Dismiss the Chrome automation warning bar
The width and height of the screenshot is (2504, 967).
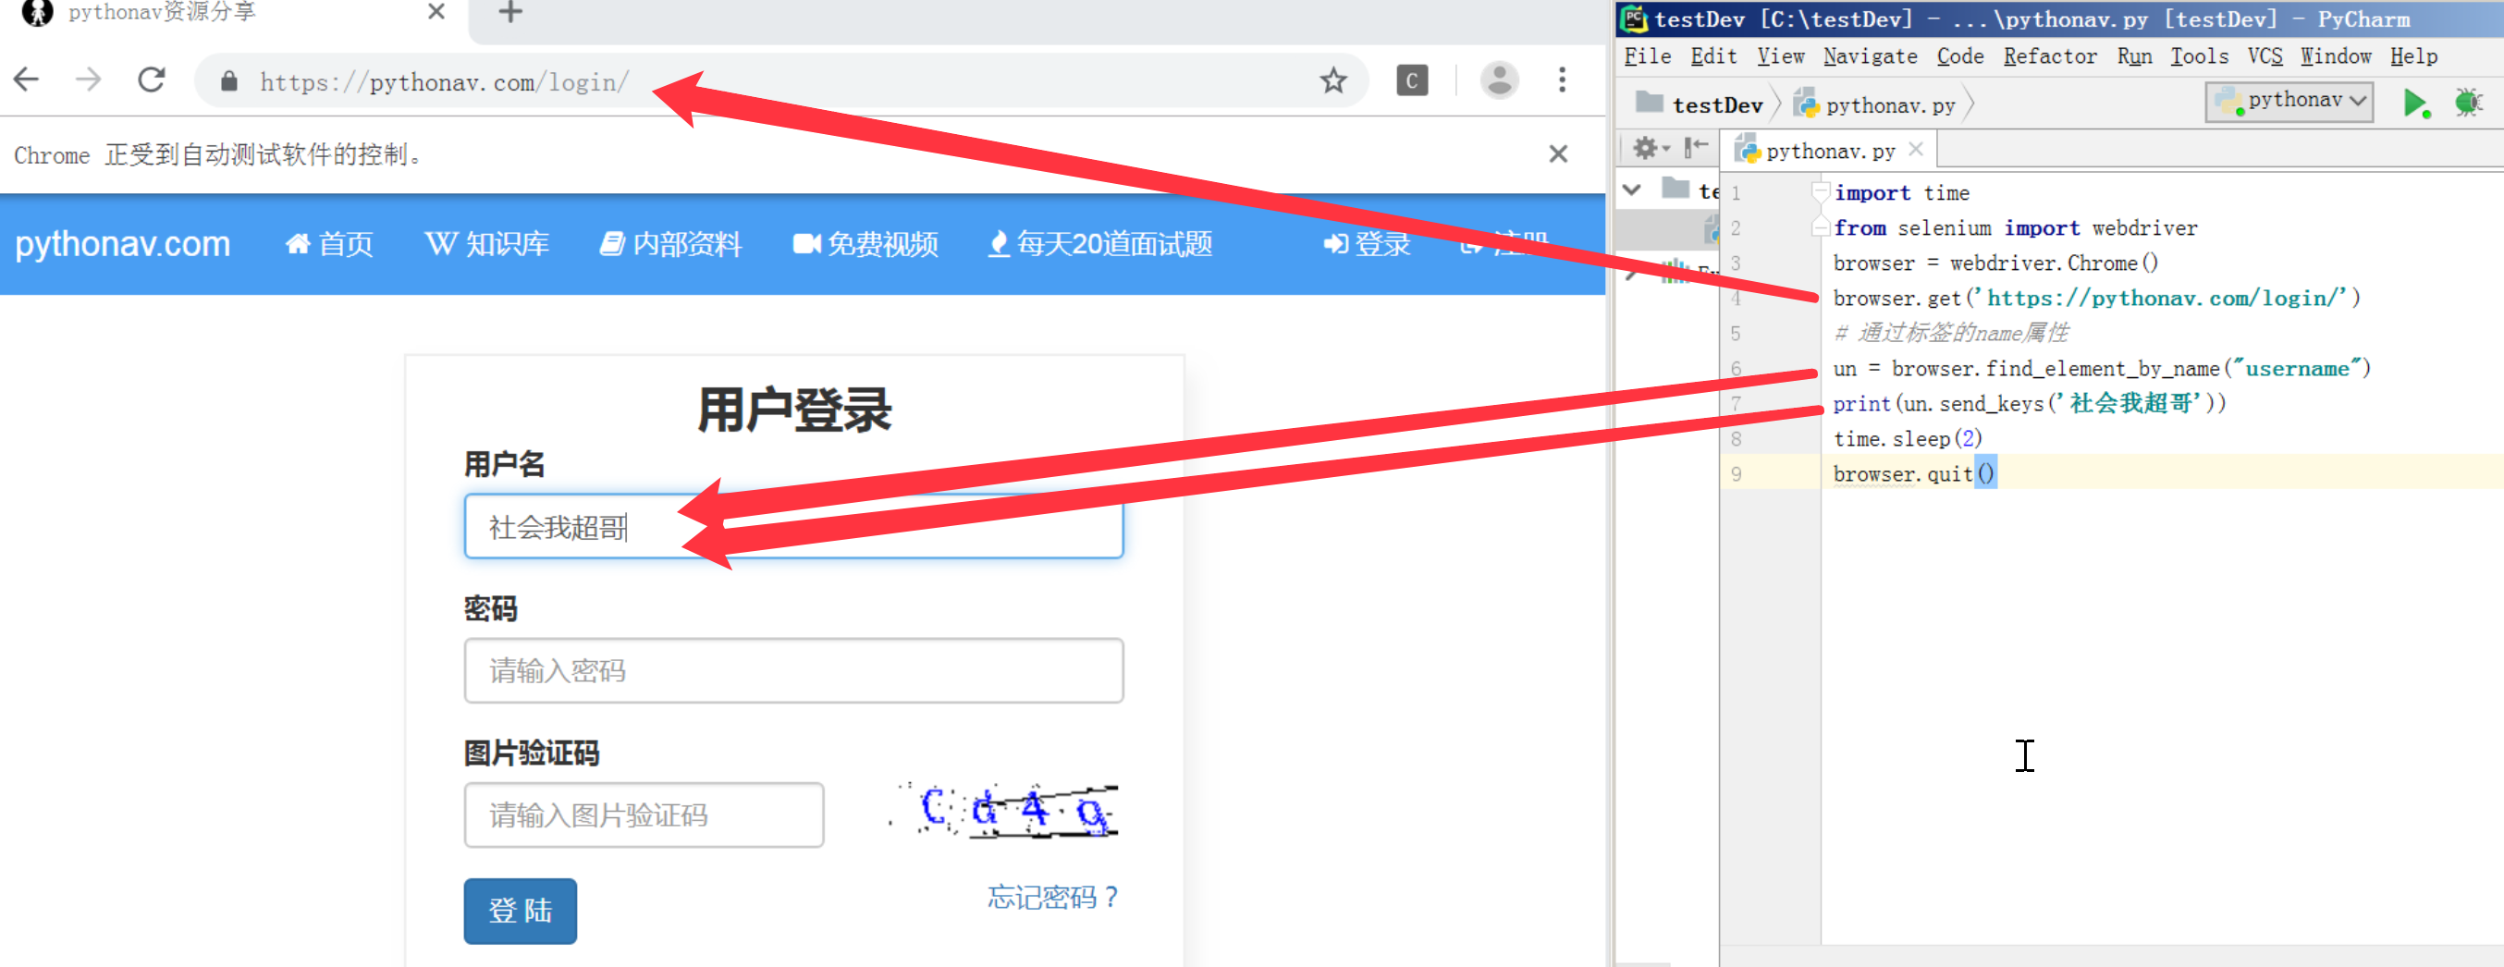pyautogui.click(x=1557, y=154)
